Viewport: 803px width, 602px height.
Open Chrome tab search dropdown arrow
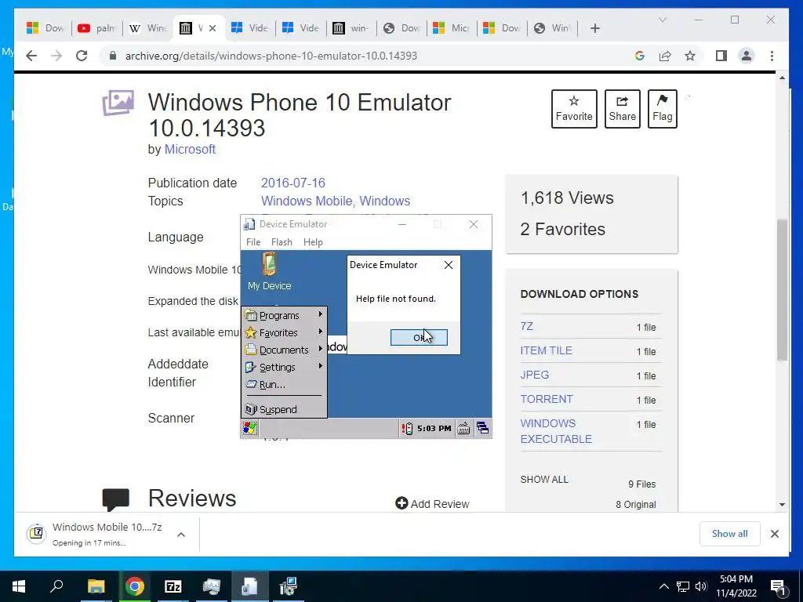pos(662,20)
